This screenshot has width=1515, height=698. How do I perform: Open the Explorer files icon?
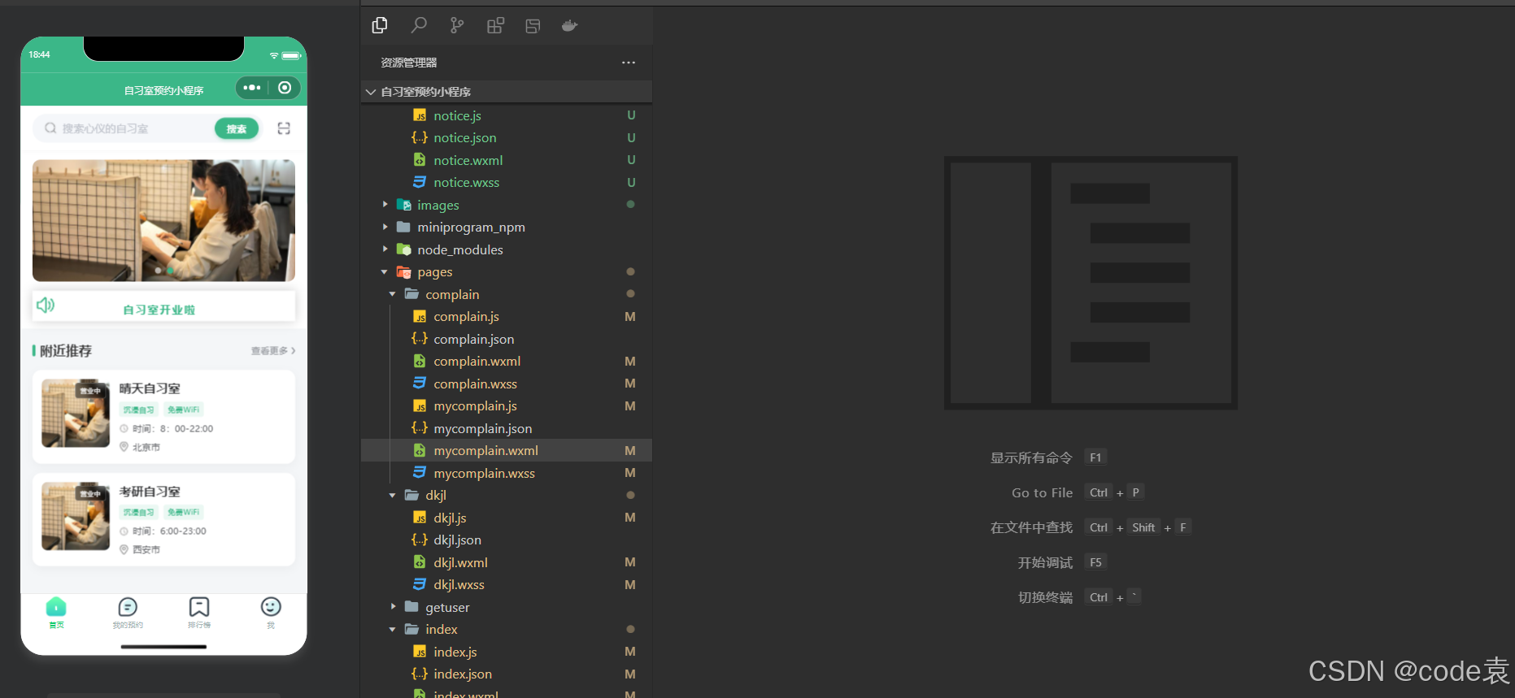[x=380, y=26]
